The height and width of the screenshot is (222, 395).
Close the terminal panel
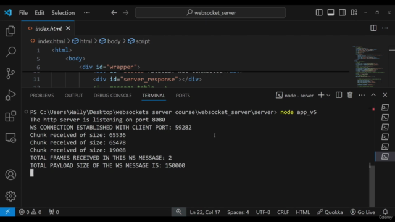[385, 95]
